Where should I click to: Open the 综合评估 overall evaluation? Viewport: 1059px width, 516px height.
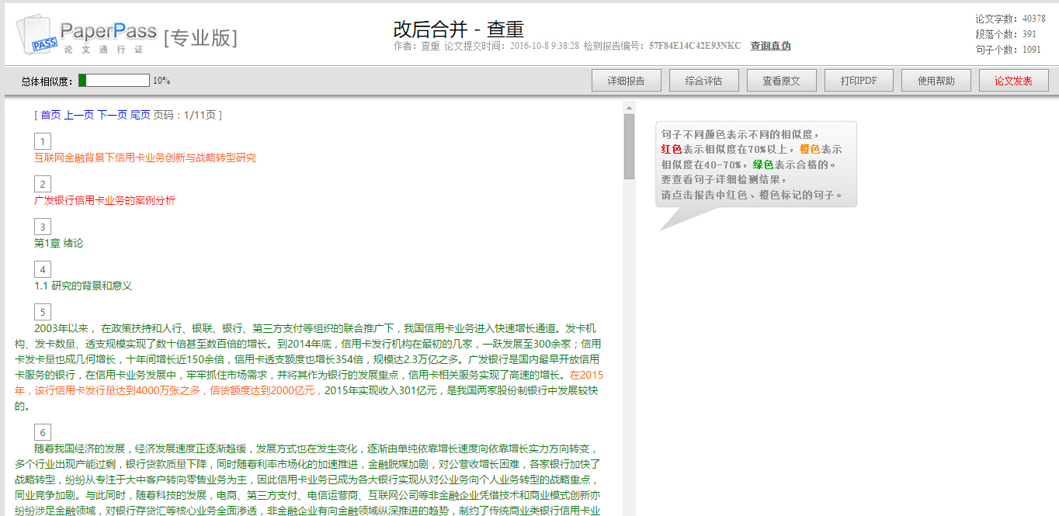pos(703,81)
